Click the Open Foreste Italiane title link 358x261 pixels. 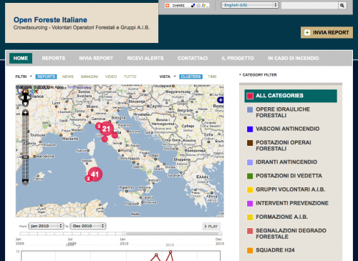click(50, 20)
